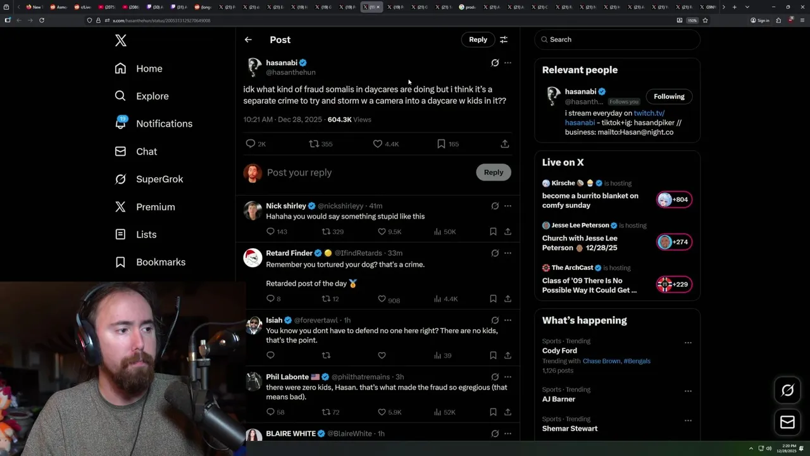Share Isiah's reply
Image resolution: width=810 pixels, height=456 pixels.
[x=508, y=355]
